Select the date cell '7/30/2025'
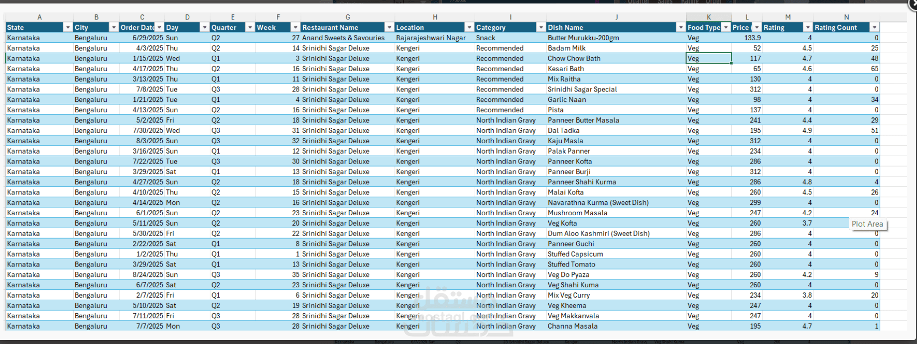The height and width of the screenshot is (344, 917). click(x=142, y=130)
